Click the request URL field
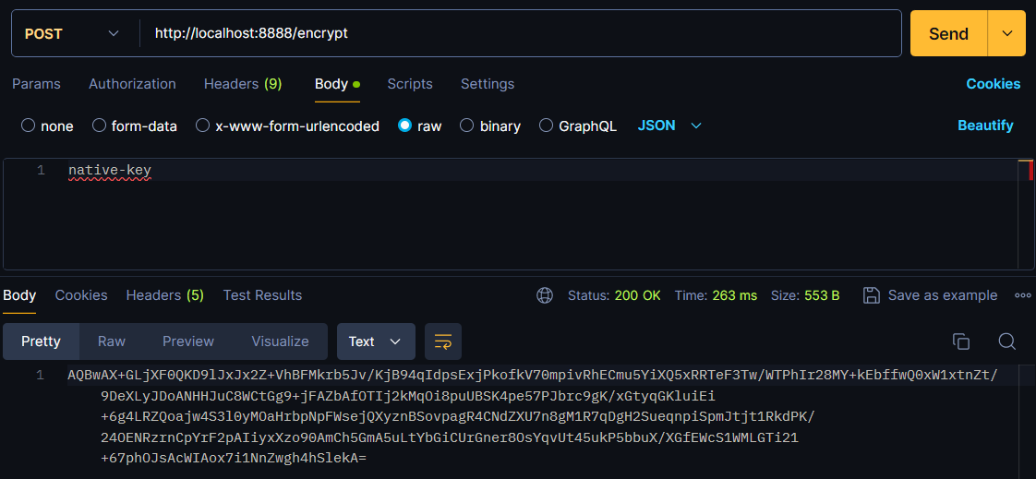This screenshot has width=1036, height=479. (521, 33)
